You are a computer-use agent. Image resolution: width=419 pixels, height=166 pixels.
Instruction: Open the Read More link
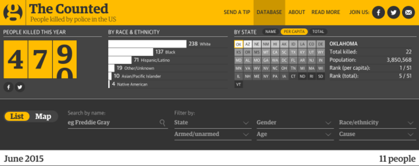point(325,12)
